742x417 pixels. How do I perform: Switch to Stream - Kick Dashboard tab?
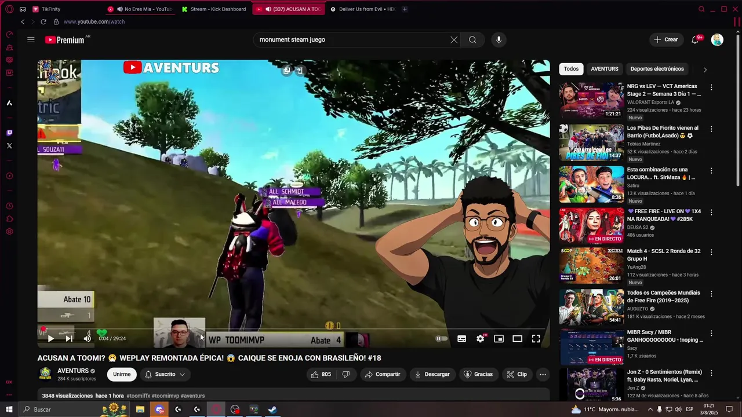213,9
